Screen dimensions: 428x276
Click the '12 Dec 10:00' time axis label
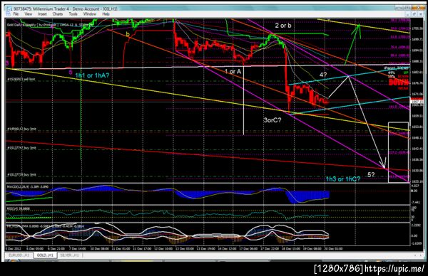163,248
